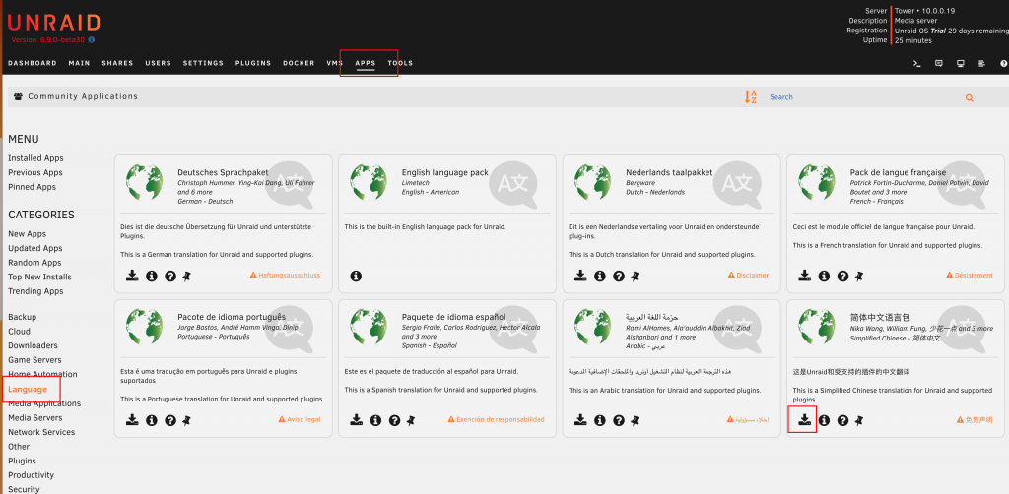This screenshot has width=1009, height=494.
Task: Open the Exención de responsabilidad link
Action: pyautogui.click(x=497, y=419)
